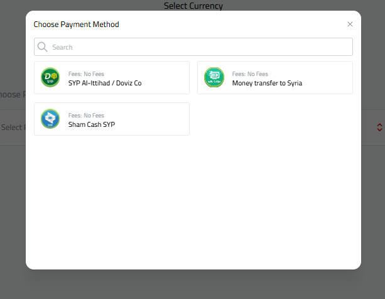Close the Choose Payment Method dialog
This screenshot has height=299, width=385.
[350, 24]
